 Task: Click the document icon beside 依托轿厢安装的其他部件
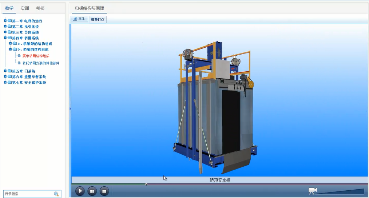pos(19,63)
